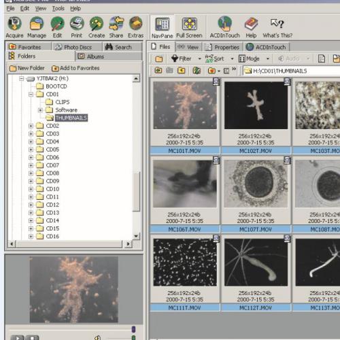
Task: Switch to the Favorites tab
Action: pos(29,47)
